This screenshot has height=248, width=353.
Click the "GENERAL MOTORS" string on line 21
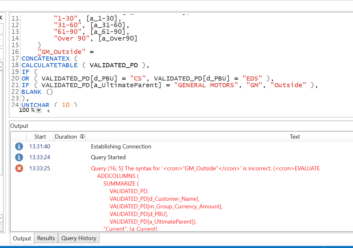[x=206, y=85]
